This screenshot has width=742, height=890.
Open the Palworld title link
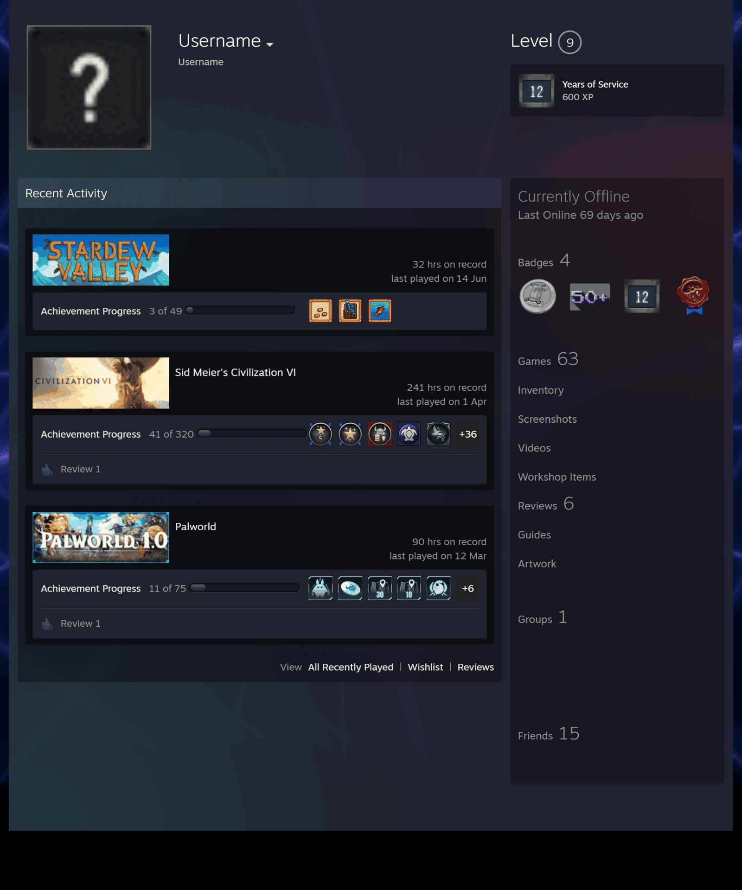[x=195, y=527]
